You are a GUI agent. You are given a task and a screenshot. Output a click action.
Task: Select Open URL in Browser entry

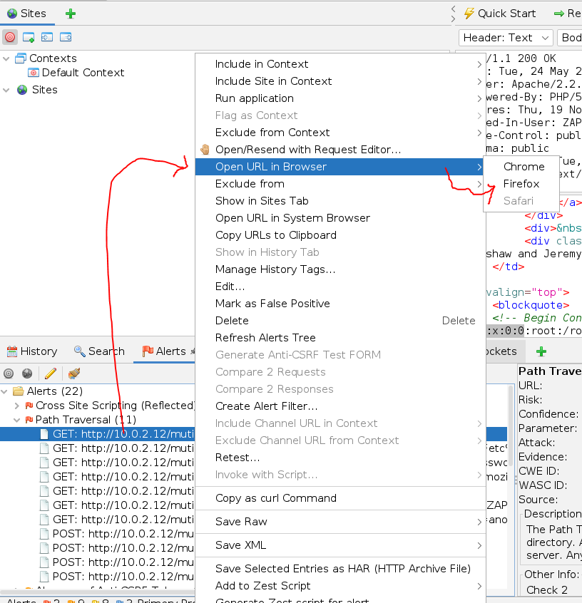tap(340, 167)
